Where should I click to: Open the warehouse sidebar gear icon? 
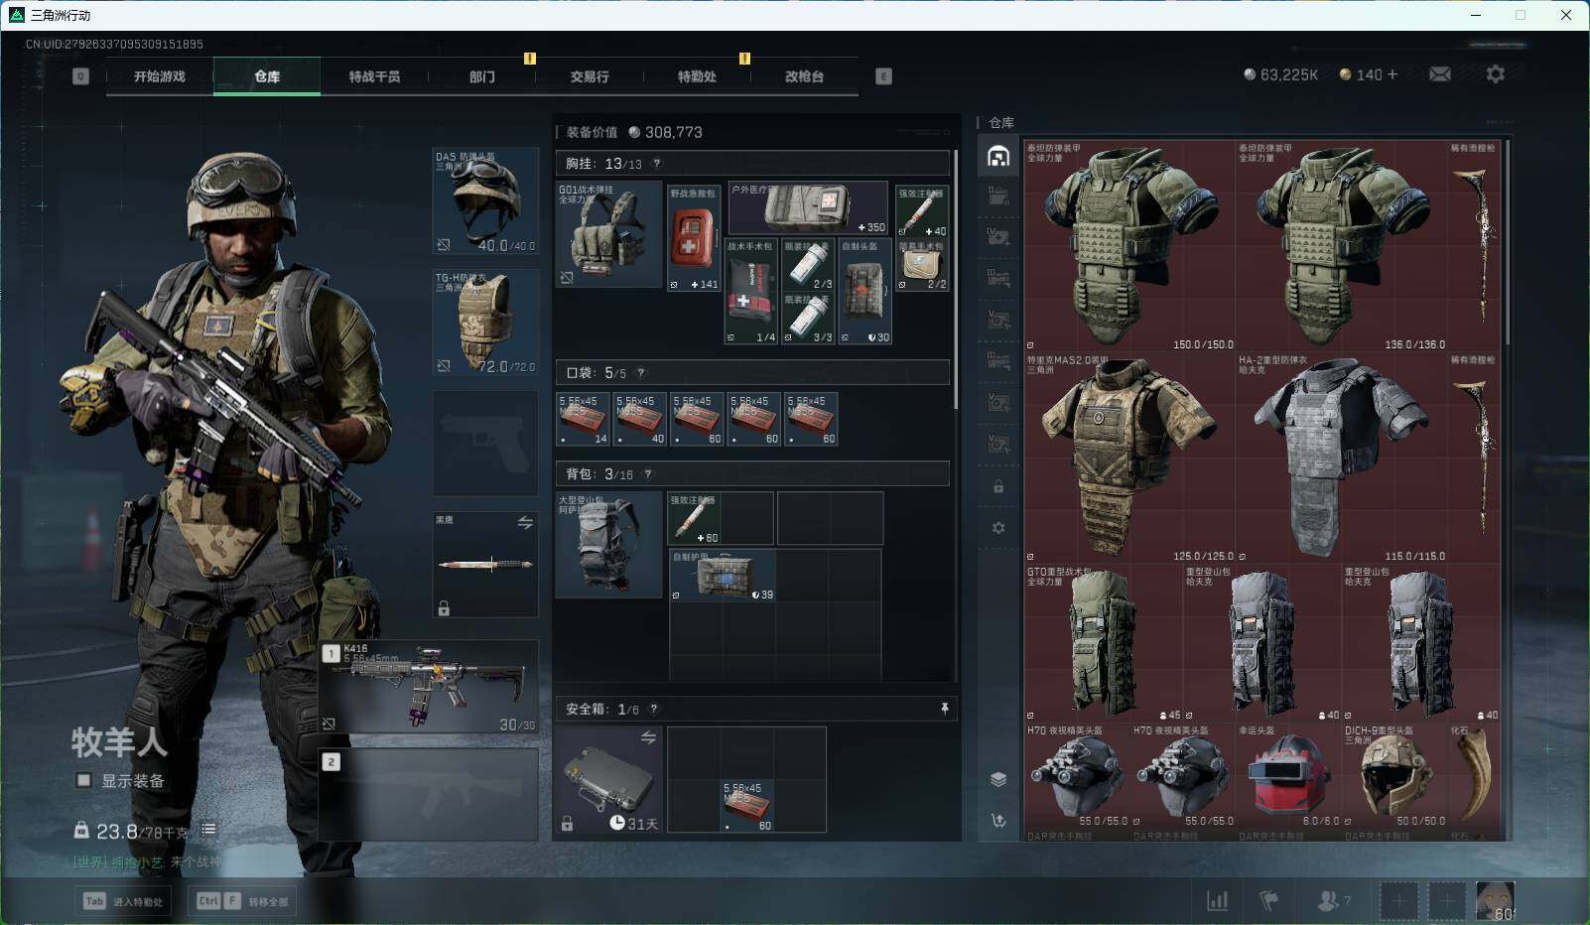pos(998,528)
